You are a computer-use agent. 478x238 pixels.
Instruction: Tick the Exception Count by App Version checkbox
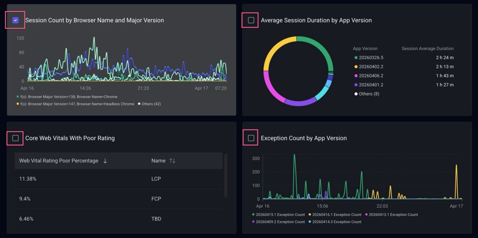pos(251,138)
